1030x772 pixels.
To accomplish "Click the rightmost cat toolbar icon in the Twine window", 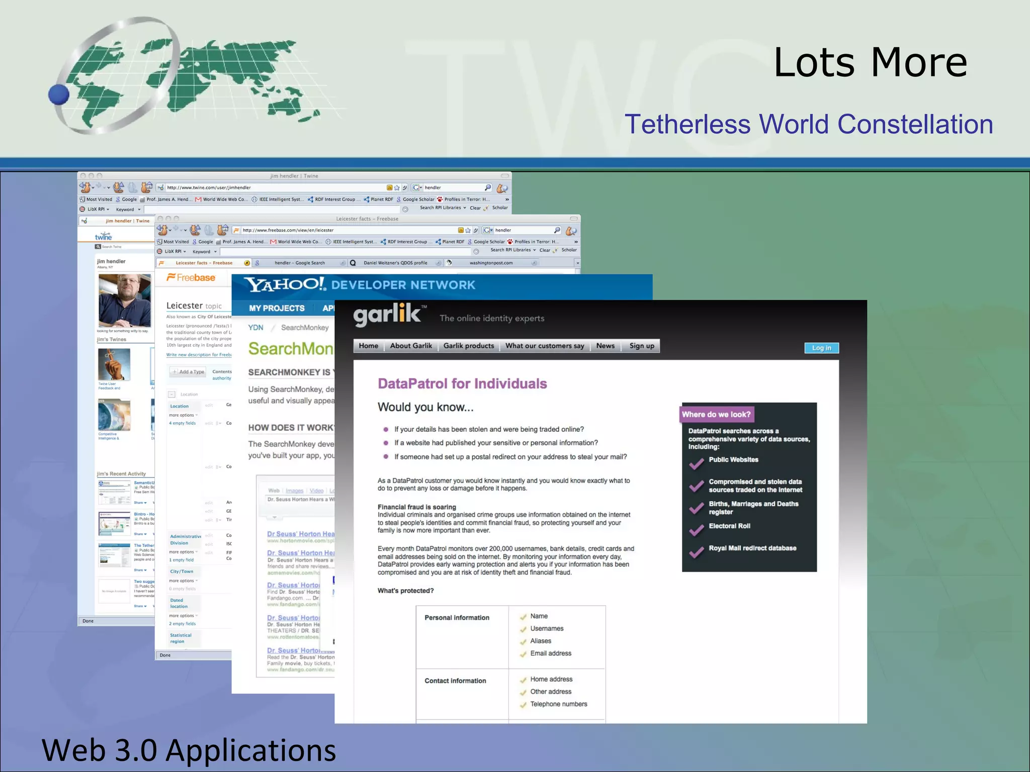I will tap(502, 188).
